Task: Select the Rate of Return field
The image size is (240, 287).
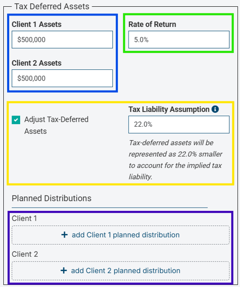Action: [x=179, y=39]
